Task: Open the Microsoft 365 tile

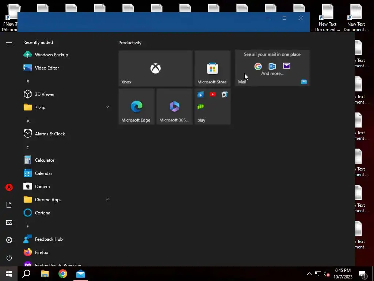Action: (x=175, y=106)
